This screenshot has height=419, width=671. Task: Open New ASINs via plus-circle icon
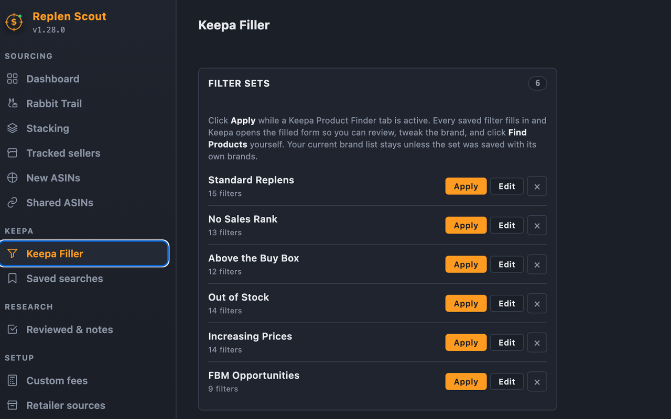tap(13, 178)
